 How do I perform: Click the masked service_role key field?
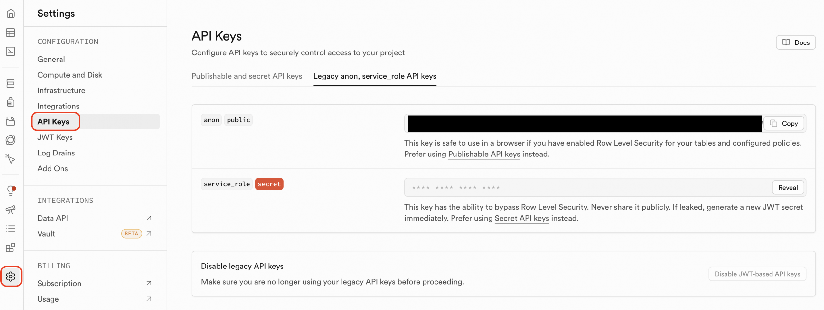click(x=579, y=188)
